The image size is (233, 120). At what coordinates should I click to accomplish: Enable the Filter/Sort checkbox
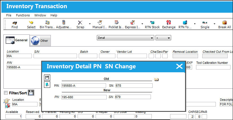pos(6,93)
